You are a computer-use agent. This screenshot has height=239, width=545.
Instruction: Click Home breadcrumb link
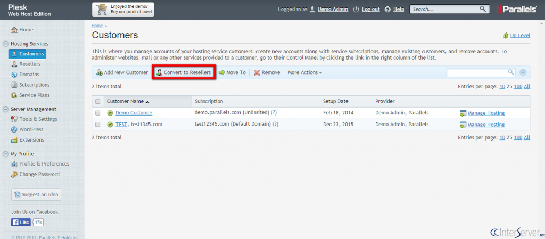[97, 26]
